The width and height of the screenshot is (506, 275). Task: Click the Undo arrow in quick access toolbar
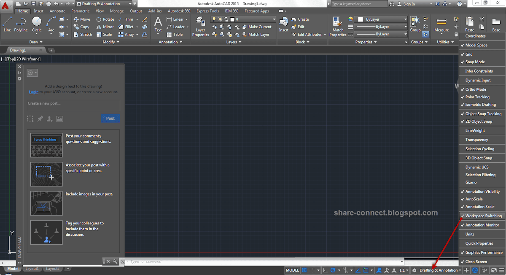click(x=57, y=3)
